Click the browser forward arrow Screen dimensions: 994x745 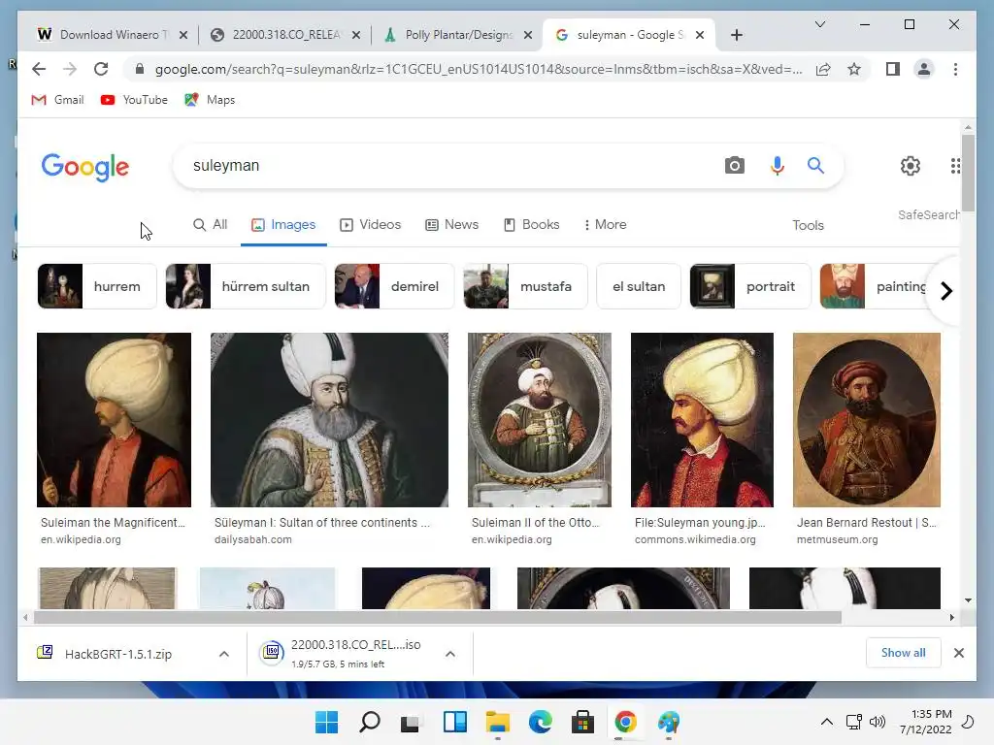pyautogui.click(x=70, y=69)
